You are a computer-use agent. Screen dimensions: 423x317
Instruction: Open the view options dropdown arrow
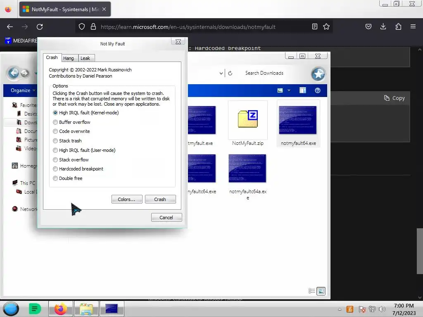289,90
